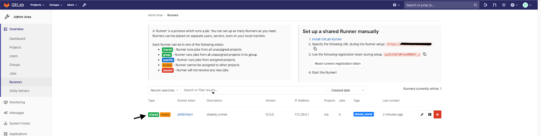Click the Messages megaphone icon

(x=5, y=113)
